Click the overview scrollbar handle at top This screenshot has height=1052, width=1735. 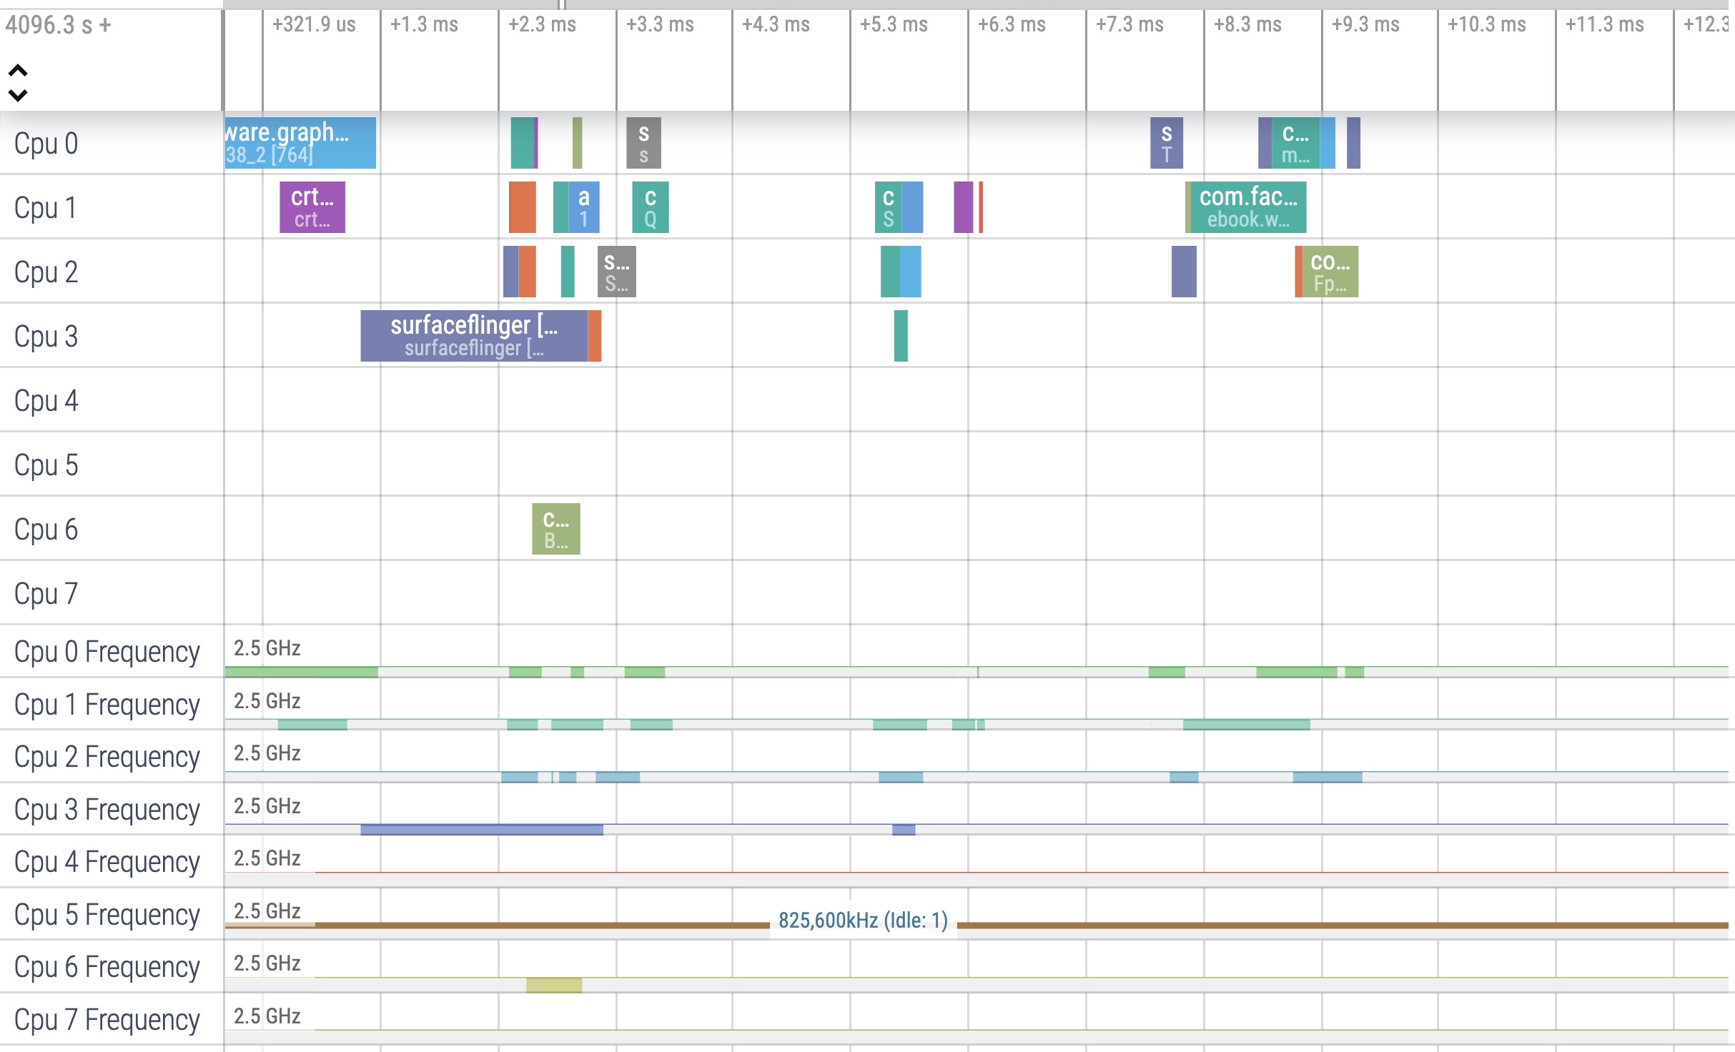pos(562,4)
